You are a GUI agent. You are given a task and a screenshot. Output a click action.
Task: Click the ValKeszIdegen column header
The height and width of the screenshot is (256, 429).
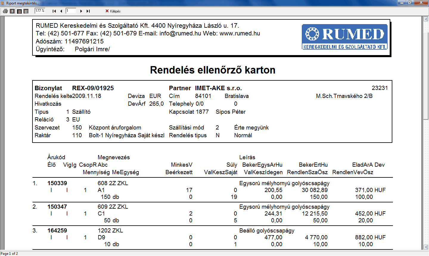pyautogui.click(x=263, y=172)
